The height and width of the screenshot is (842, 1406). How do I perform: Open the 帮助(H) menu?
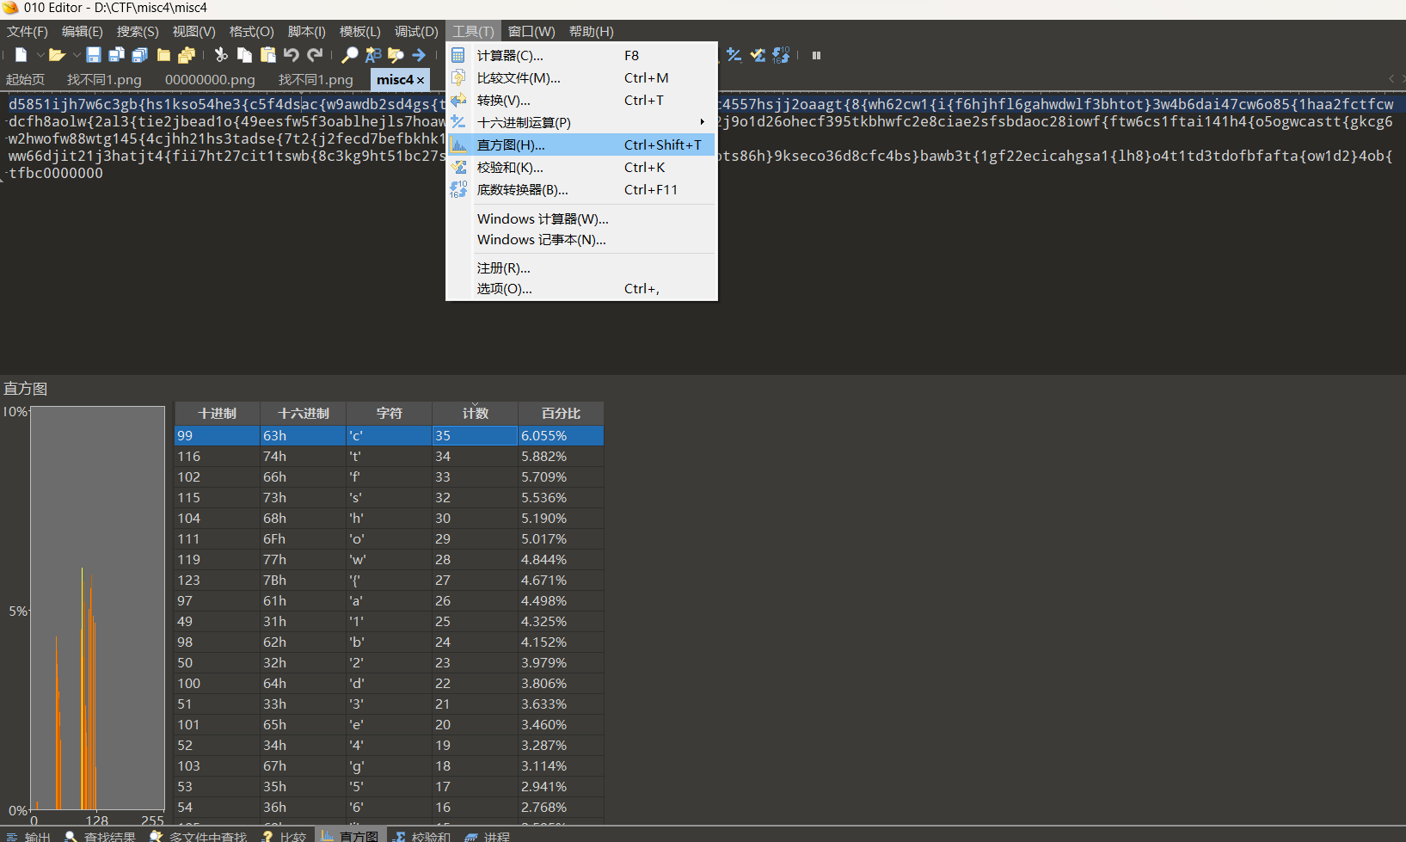tap(591, 31)
